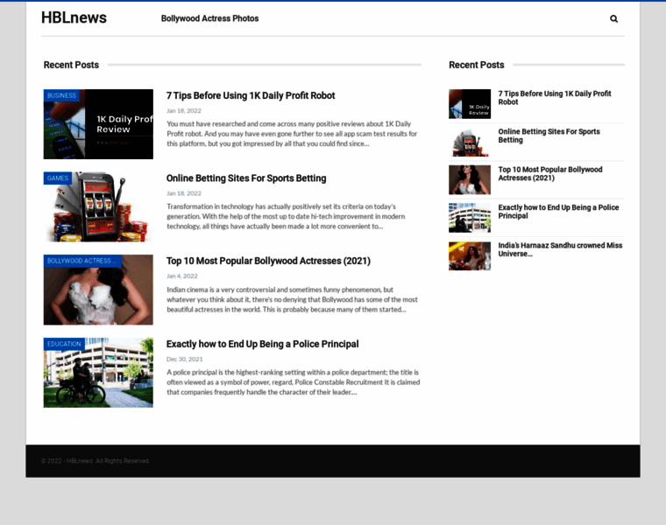Image resolution: width=666 pixels, height=525 pixels.
Task: Open sidebar 'Online Betting Sites For Sports Betting' link
Action: click(549, 136)
